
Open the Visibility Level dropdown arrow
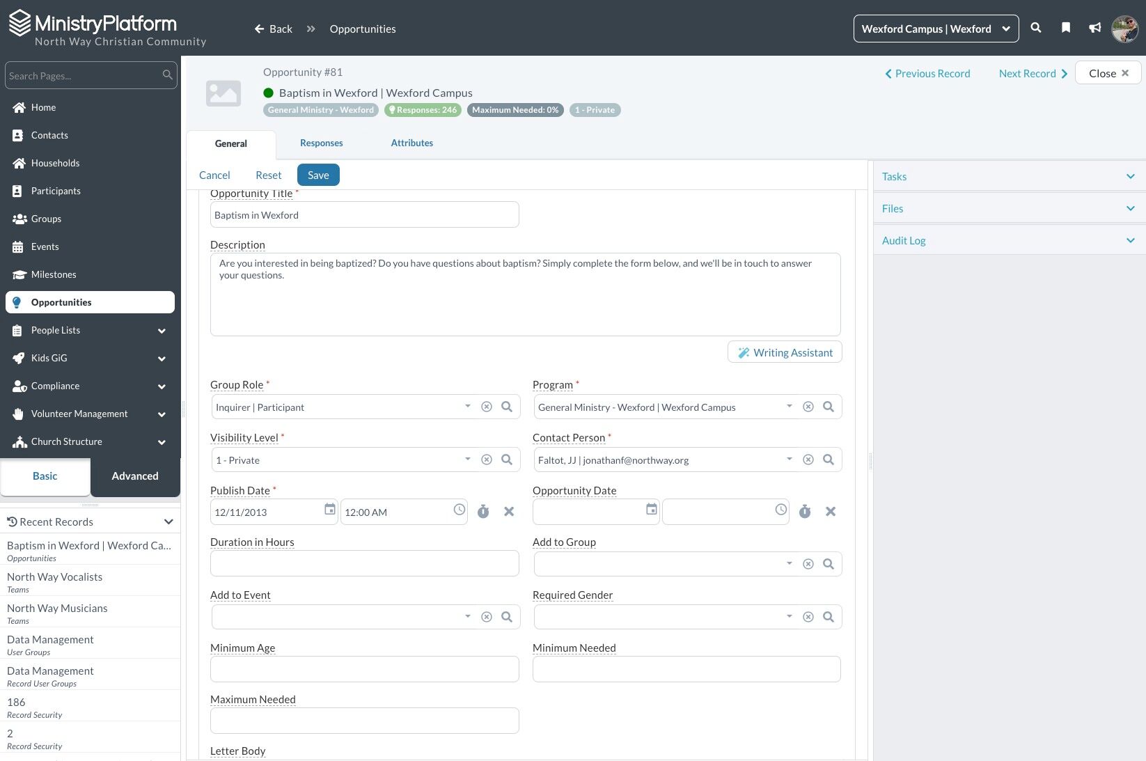pos(468,459)
